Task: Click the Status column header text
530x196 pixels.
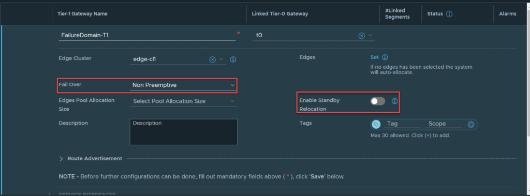Action: 435,14
